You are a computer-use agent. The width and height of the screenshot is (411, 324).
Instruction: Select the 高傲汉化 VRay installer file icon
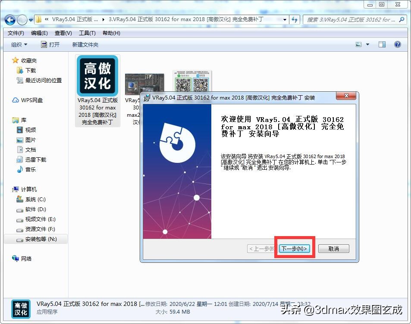point(97,76)
